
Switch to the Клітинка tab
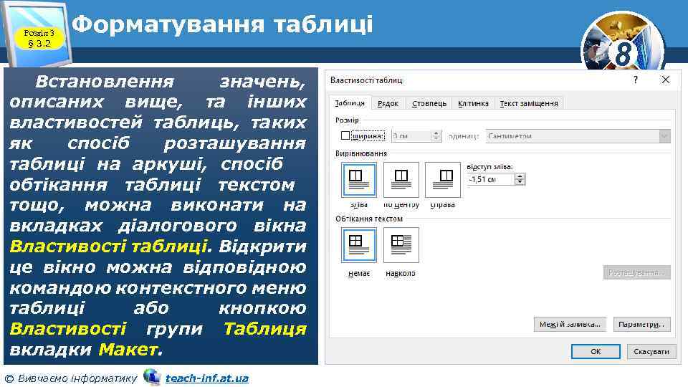473,103
